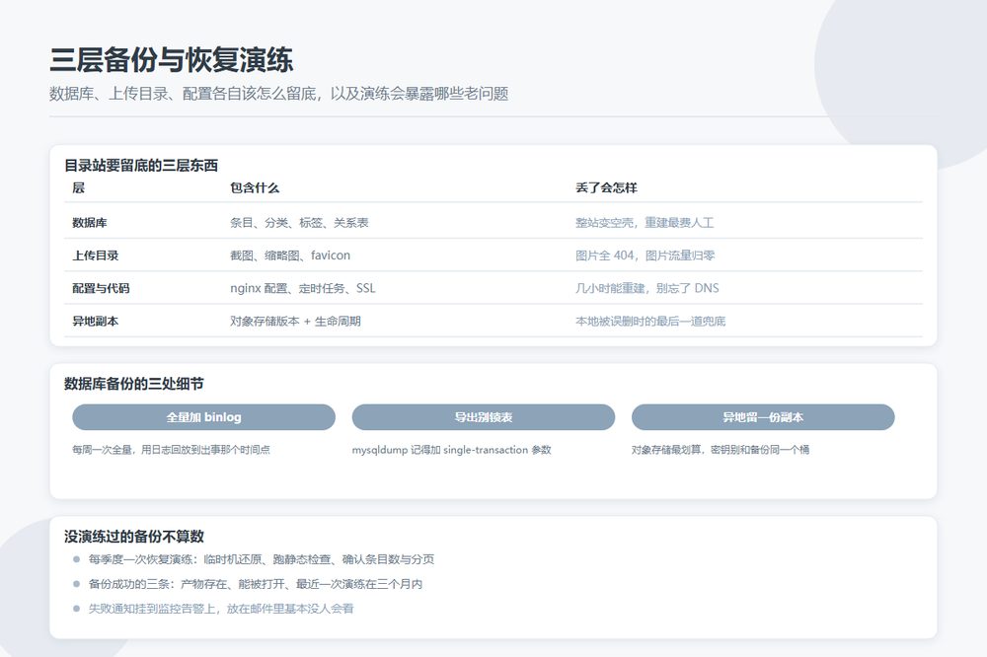The image size is (987, 657).
Task: Click the cell nginx 配置、定时任务、SSL
Action: (303, 288)
